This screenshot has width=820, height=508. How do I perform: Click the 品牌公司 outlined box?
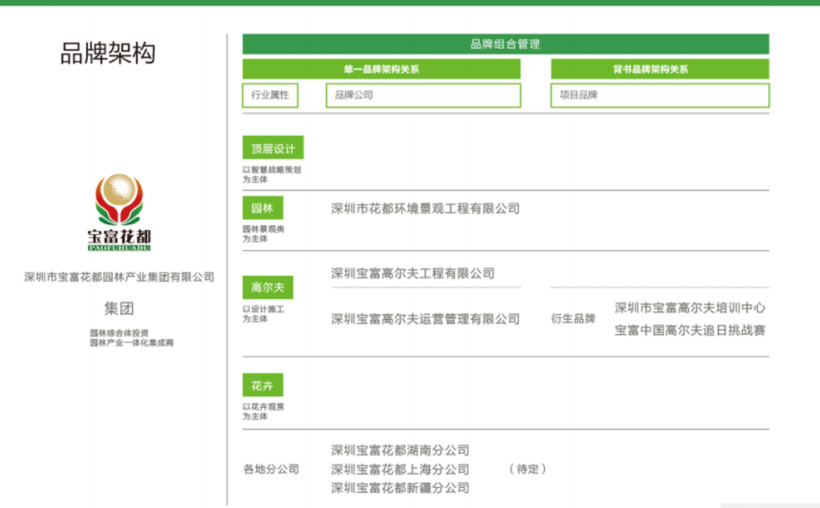[x=423, y=95]
